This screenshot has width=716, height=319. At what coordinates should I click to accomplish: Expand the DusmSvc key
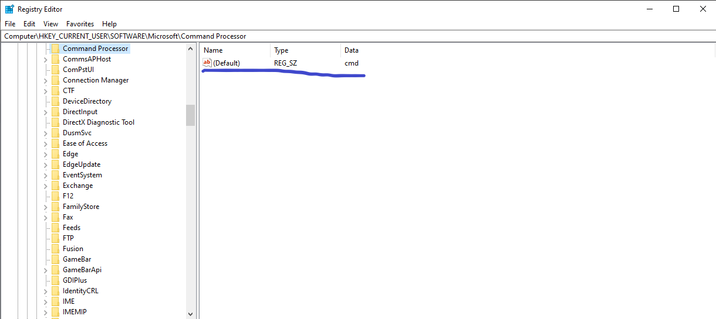pos(45,133)
